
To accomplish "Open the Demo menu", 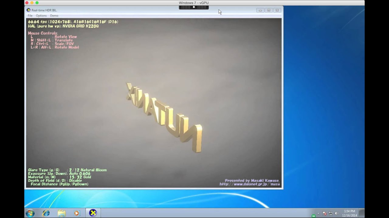I will [54, 15].
